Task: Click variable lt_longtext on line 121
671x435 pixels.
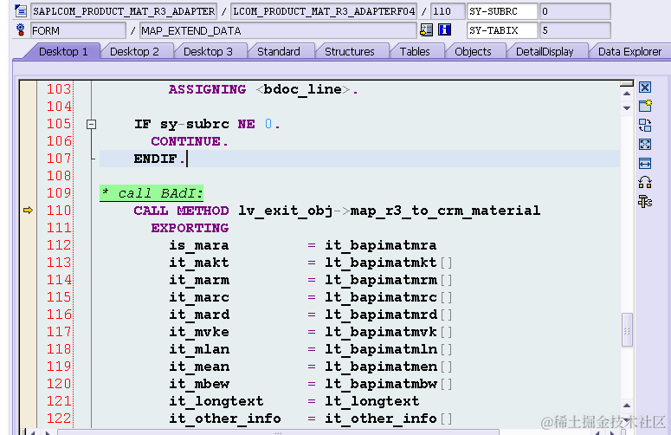Action: click(x=372, y=401)
